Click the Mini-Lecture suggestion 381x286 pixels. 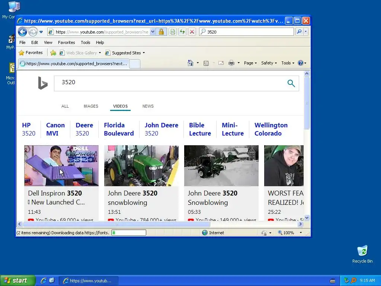point(233,129)
